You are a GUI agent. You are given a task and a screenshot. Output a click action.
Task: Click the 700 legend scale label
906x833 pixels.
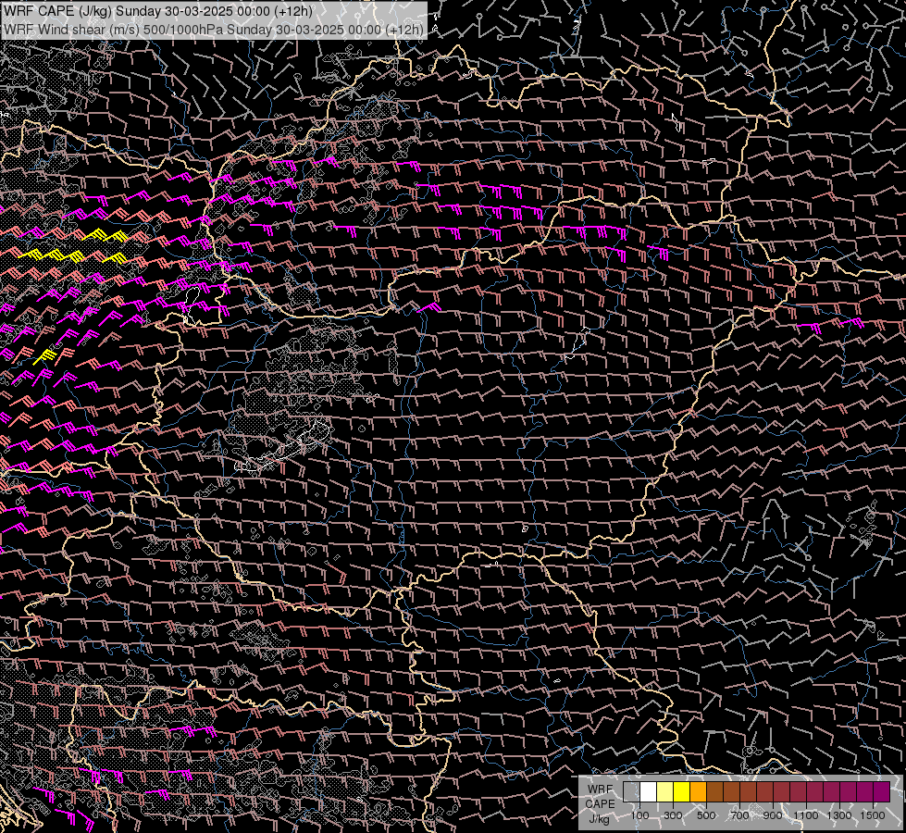(x=739, y=815)
